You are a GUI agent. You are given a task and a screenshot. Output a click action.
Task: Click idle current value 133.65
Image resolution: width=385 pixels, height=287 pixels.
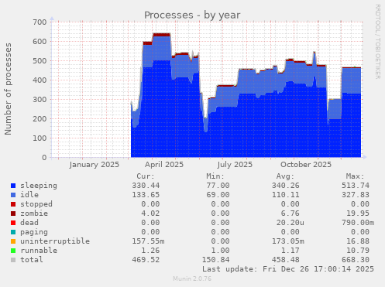[x=146, y=195]
